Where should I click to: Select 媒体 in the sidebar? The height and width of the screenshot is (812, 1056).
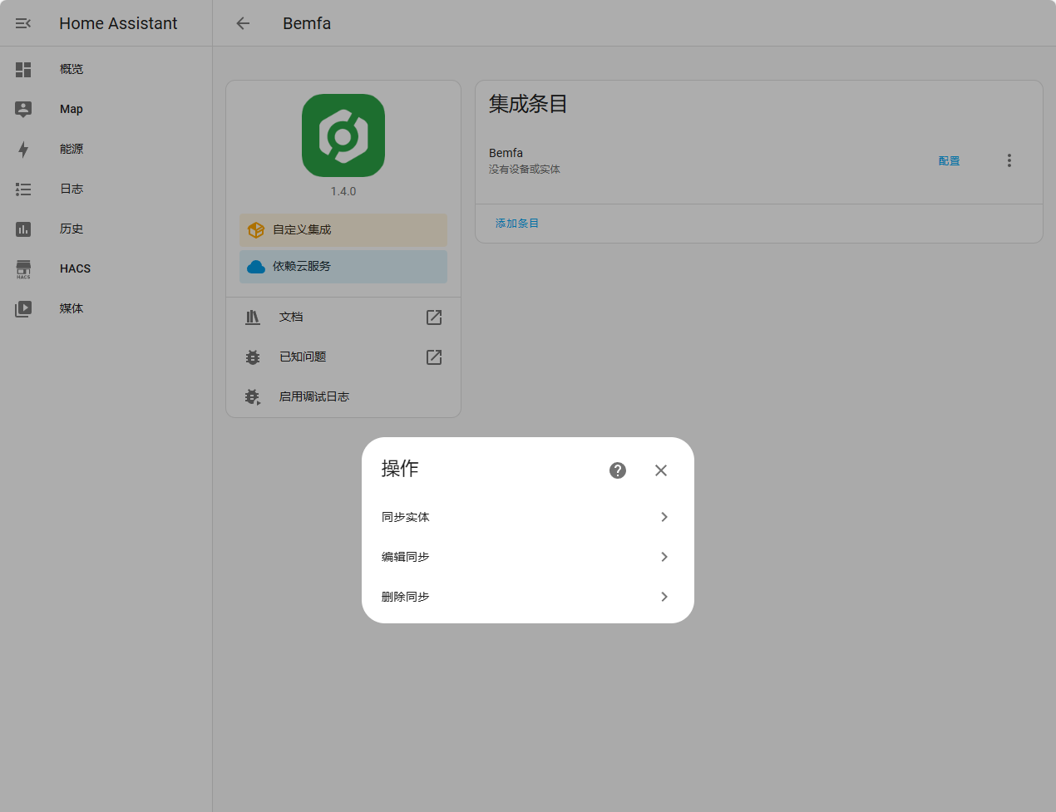pos(72,309)
